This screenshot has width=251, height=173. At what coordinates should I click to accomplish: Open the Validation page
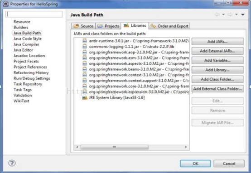pyautogui.click(x=23, y=95)
